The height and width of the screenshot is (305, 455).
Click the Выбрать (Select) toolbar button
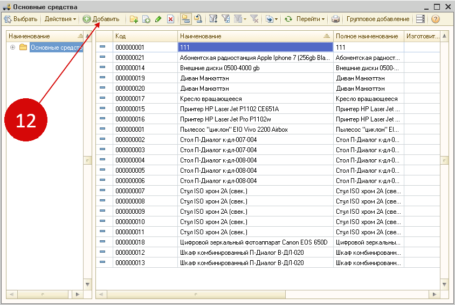[x=21, y=19]
